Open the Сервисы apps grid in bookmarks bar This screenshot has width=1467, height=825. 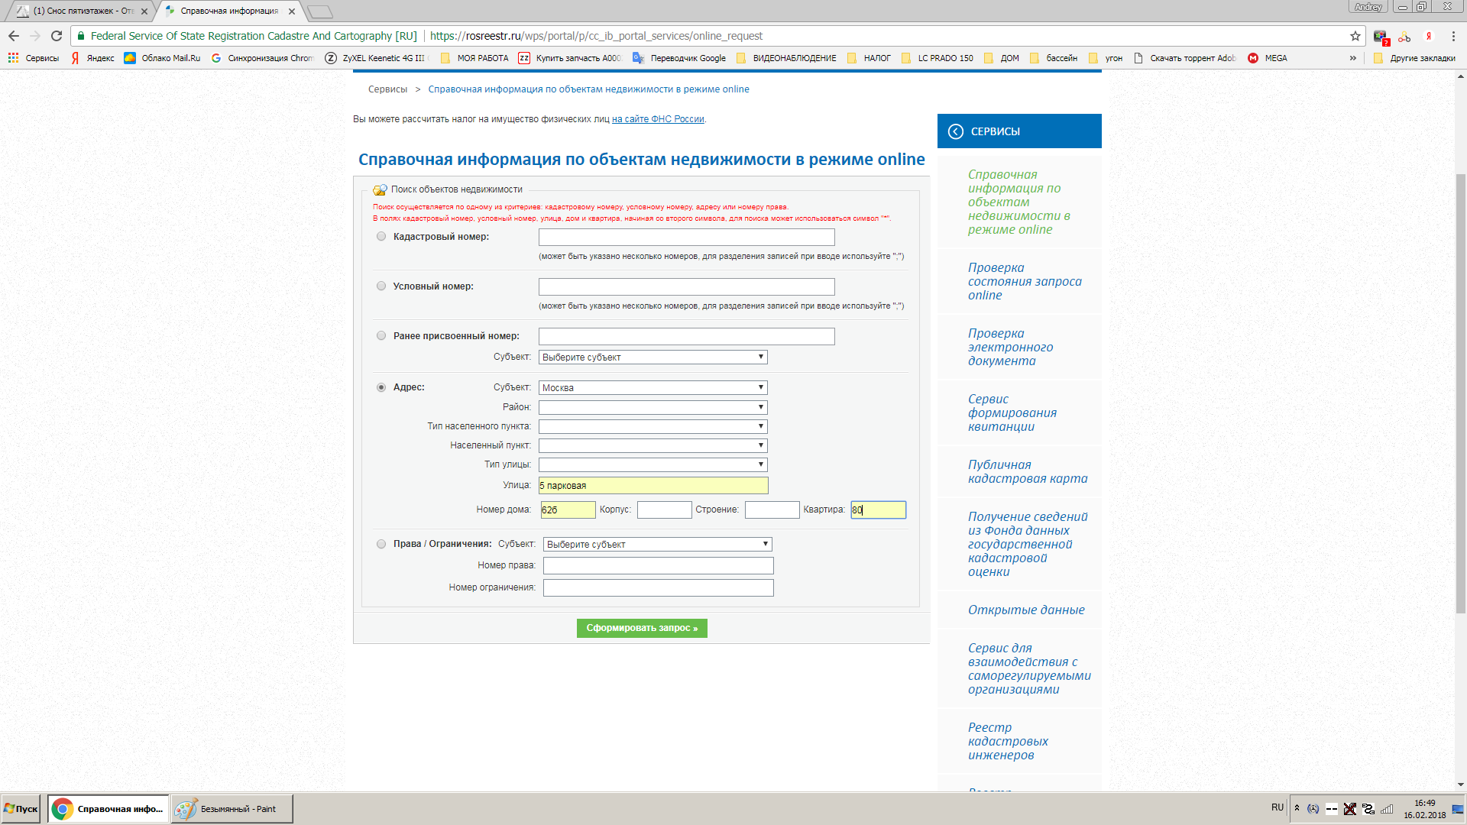(34, 58)
